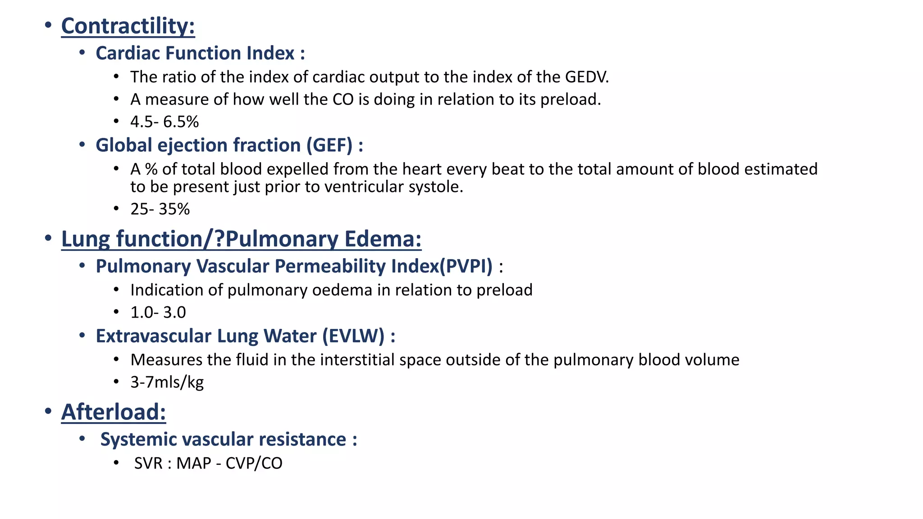Select the 25- 35% value
This screenshot has height=519, width=923.
[160, 209]
